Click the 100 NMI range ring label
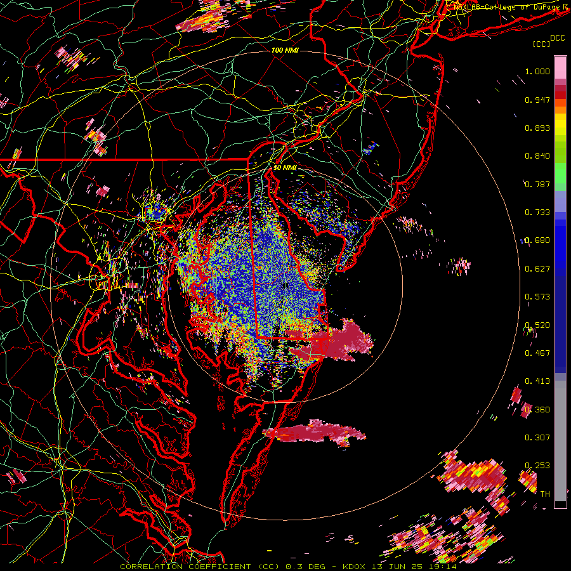Screen dimensions: 571x571 tap(285, 50)
